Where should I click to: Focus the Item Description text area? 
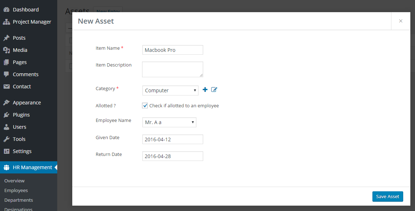point(172,69)
